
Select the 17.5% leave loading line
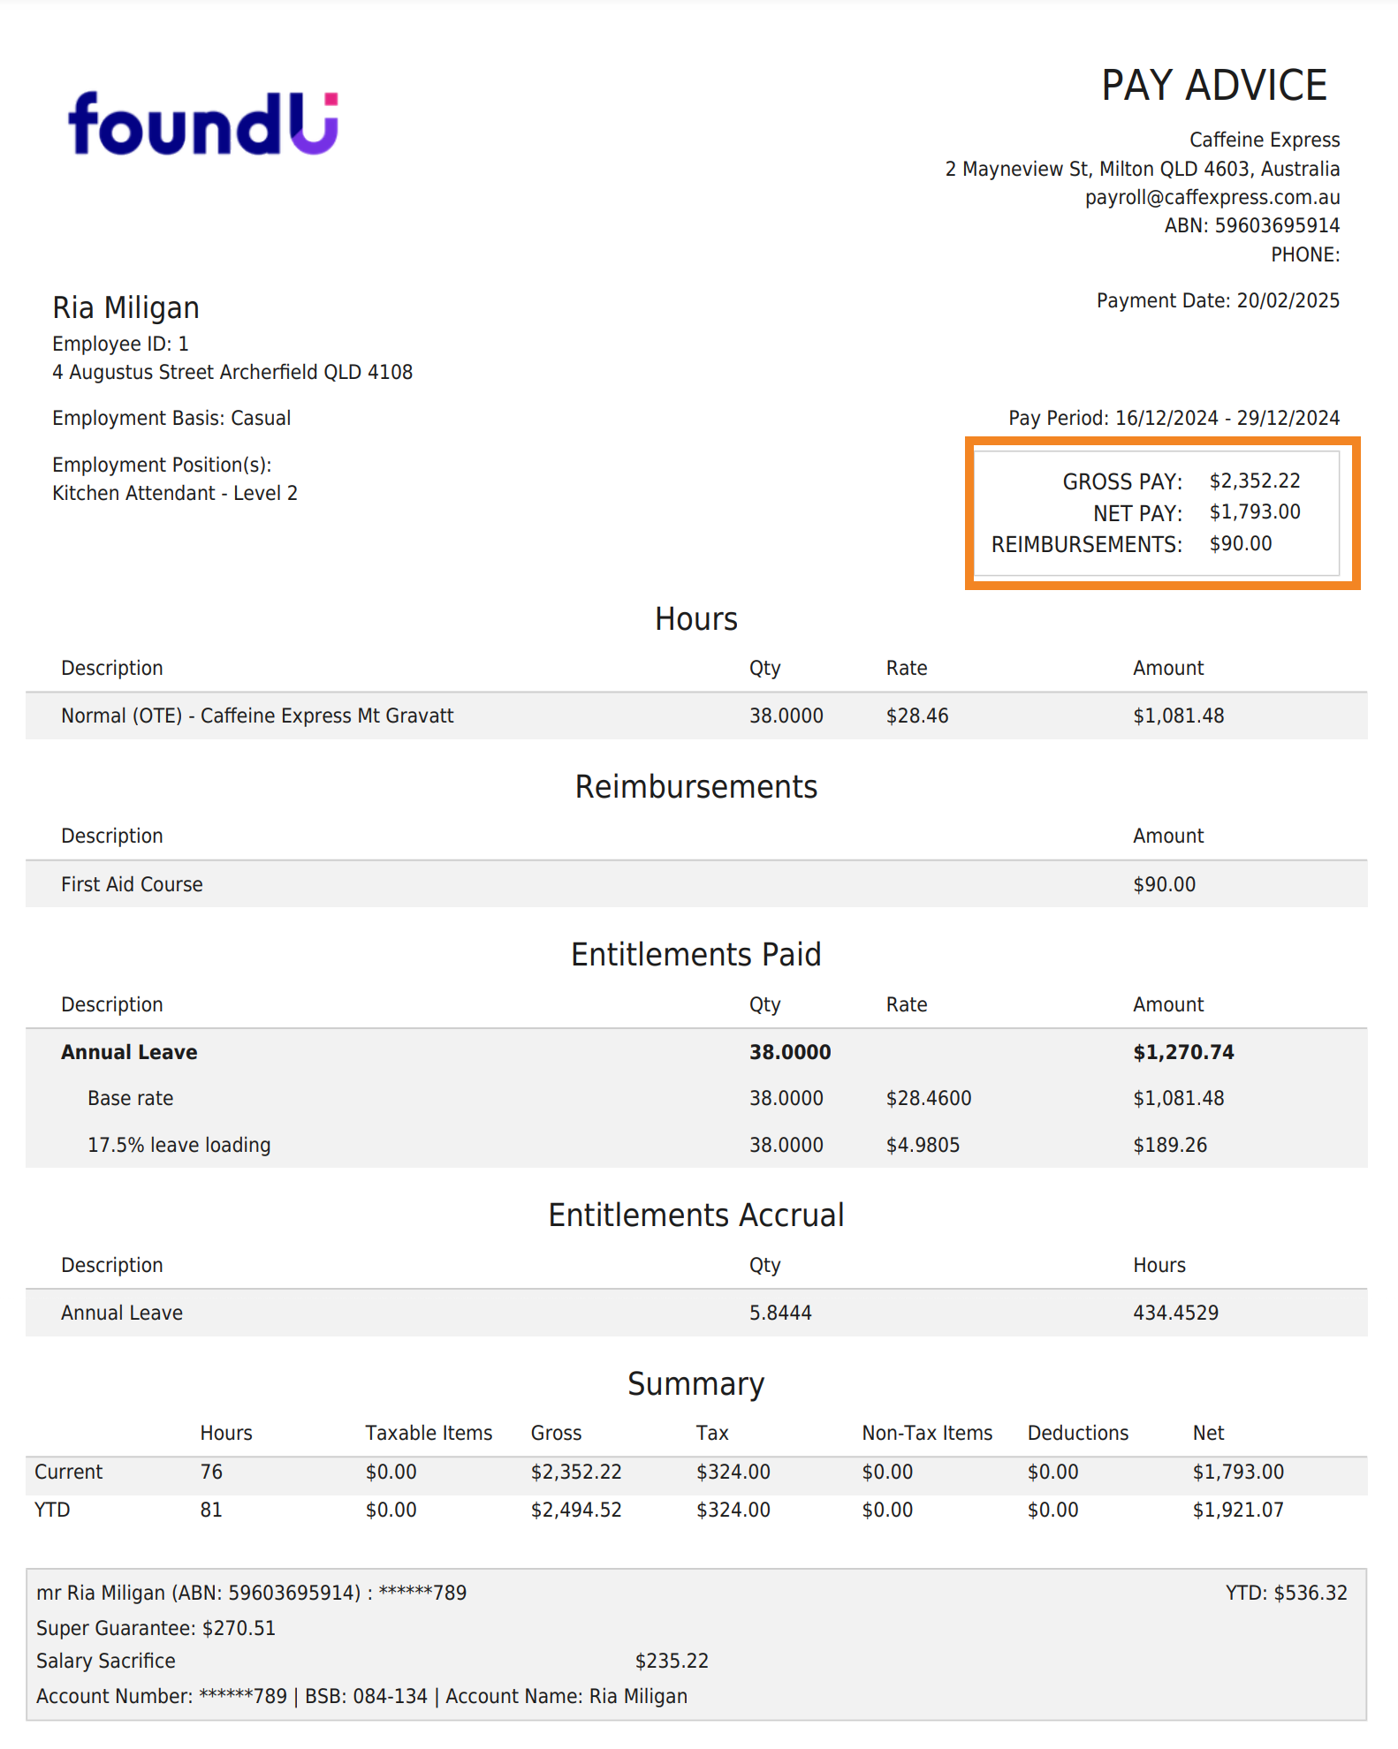[179, 1145]
